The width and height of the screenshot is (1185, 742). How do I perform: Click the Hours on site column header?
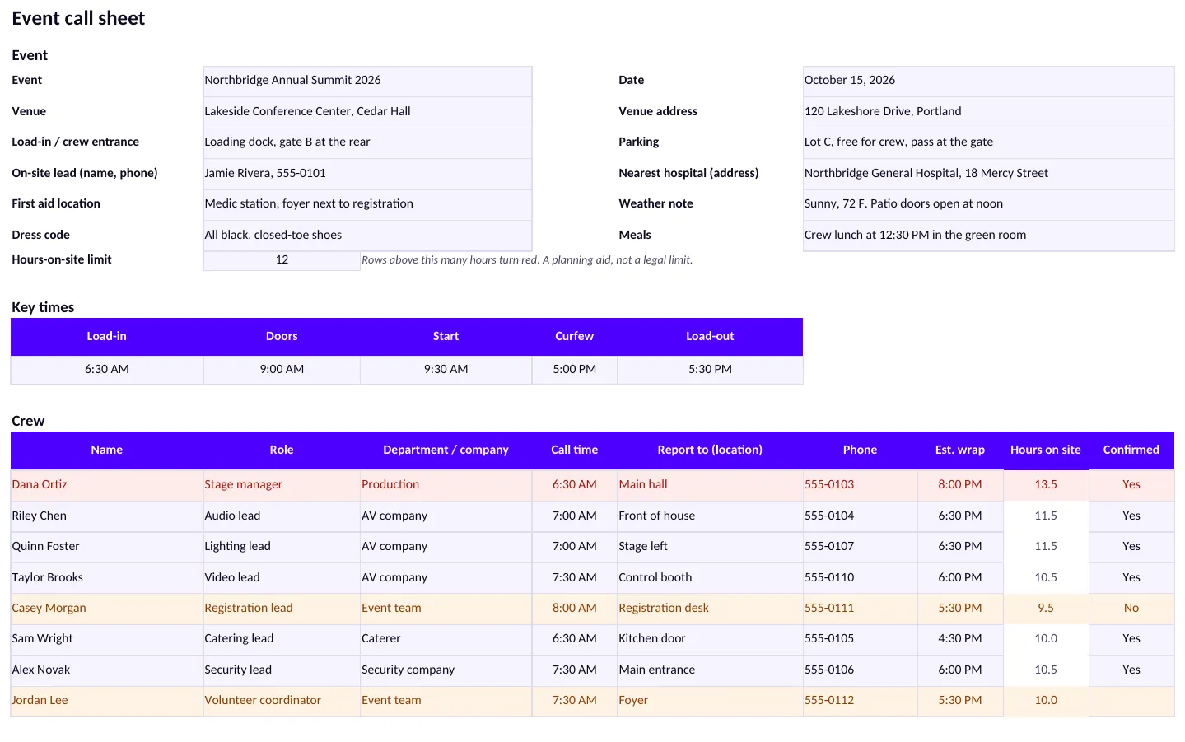(1046, 450)
